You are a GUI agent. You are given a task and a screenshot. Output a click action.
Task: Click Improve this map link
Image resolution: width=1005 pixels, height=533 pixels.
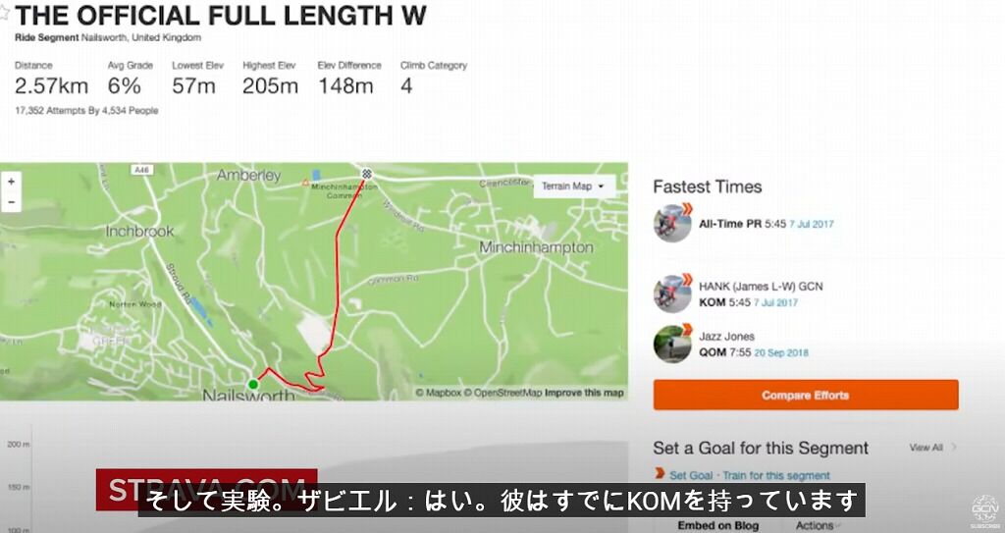[x=584, y=393]
